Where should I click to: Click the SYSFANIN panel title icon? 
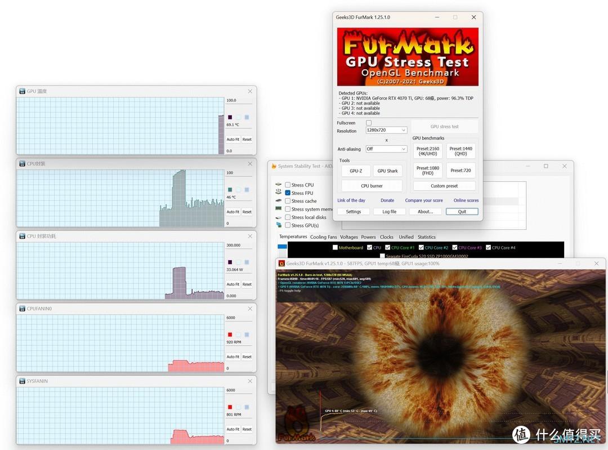pyautogui.click(x=23, y=381)
